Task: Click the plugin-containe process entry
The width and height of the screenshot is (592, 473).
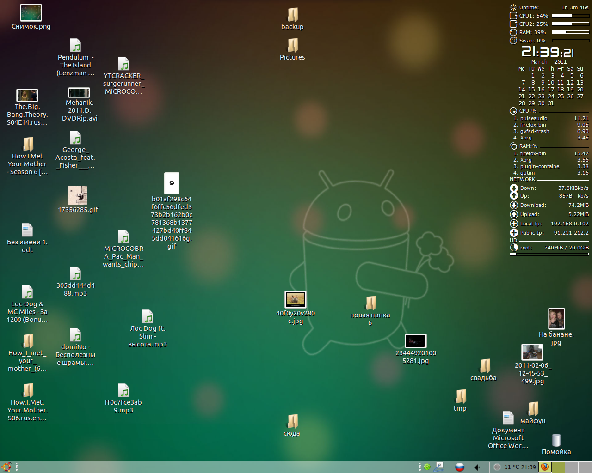Action: tap(551, 166)
